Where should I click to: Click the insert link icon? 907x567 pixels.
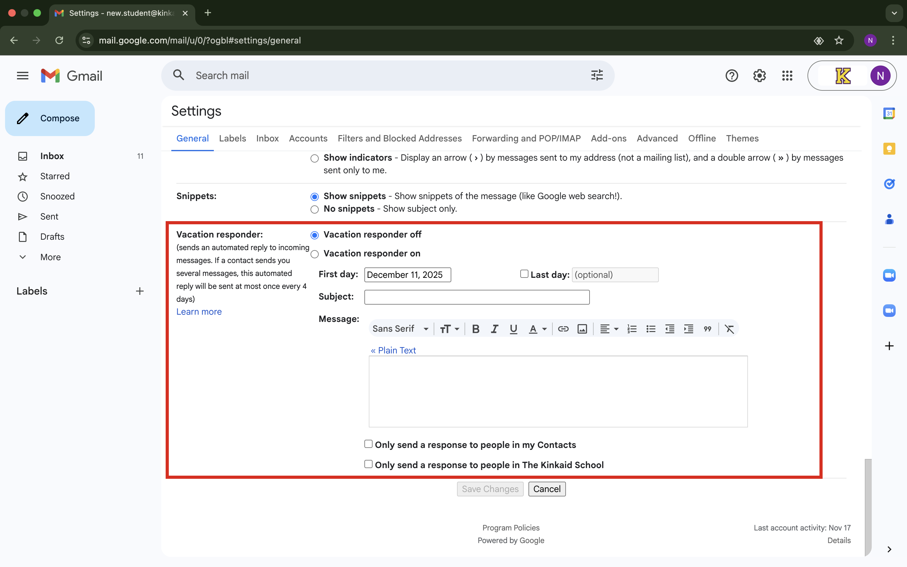pos(563,329)
